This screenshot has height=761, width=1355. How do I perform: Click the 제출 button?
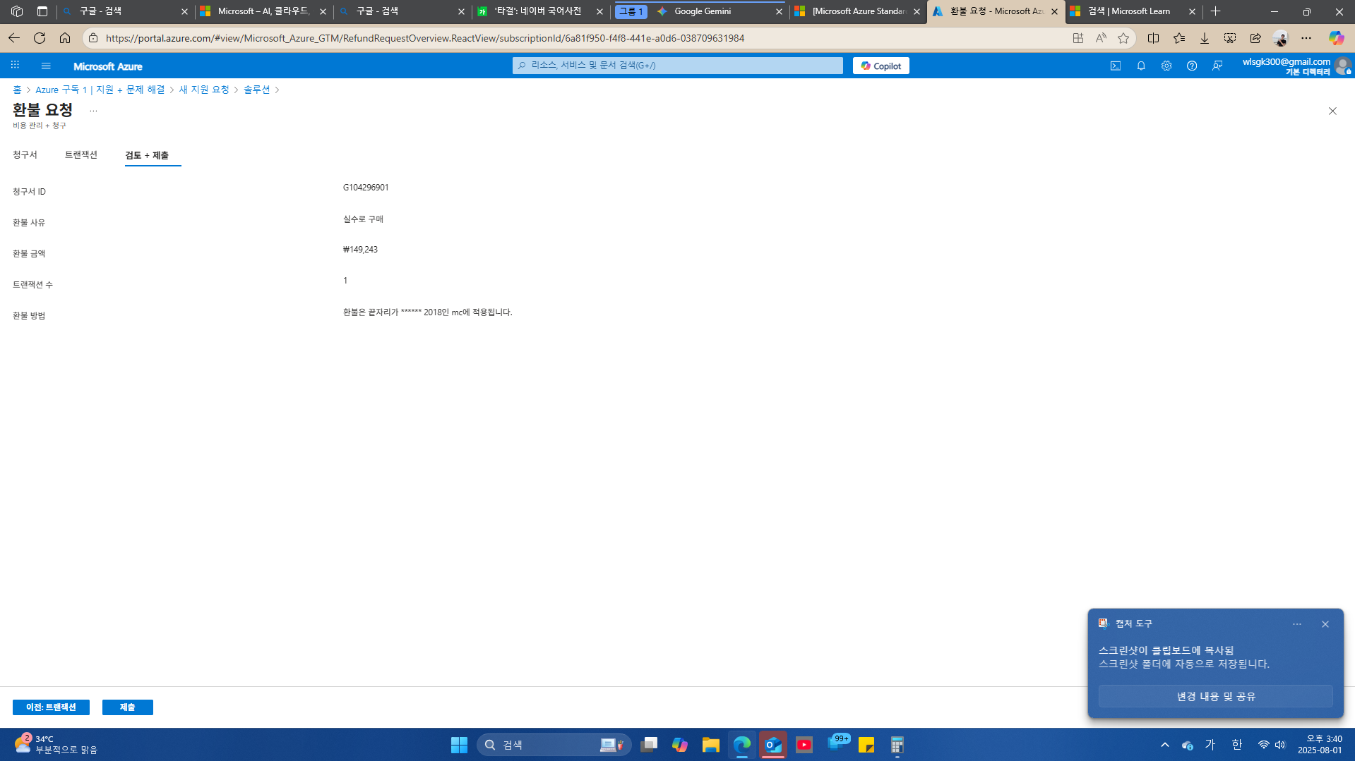tap(127, 707)
